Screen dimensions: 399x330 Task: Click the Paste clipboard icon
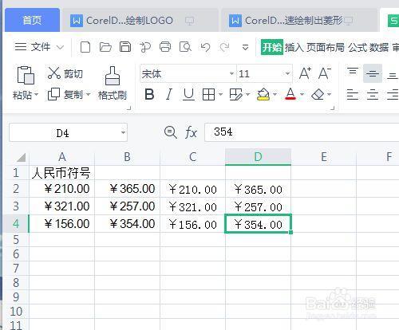point(26,75)
